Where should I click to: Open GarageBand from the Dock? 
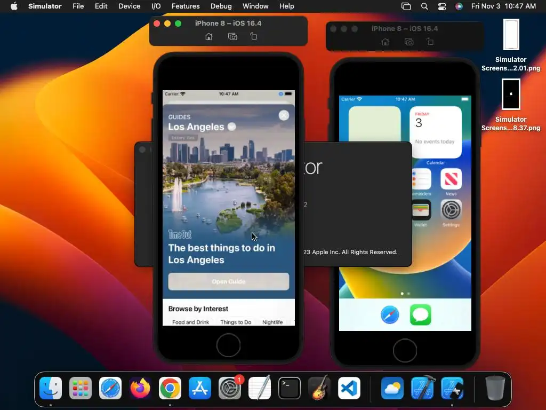coord(319,388)
